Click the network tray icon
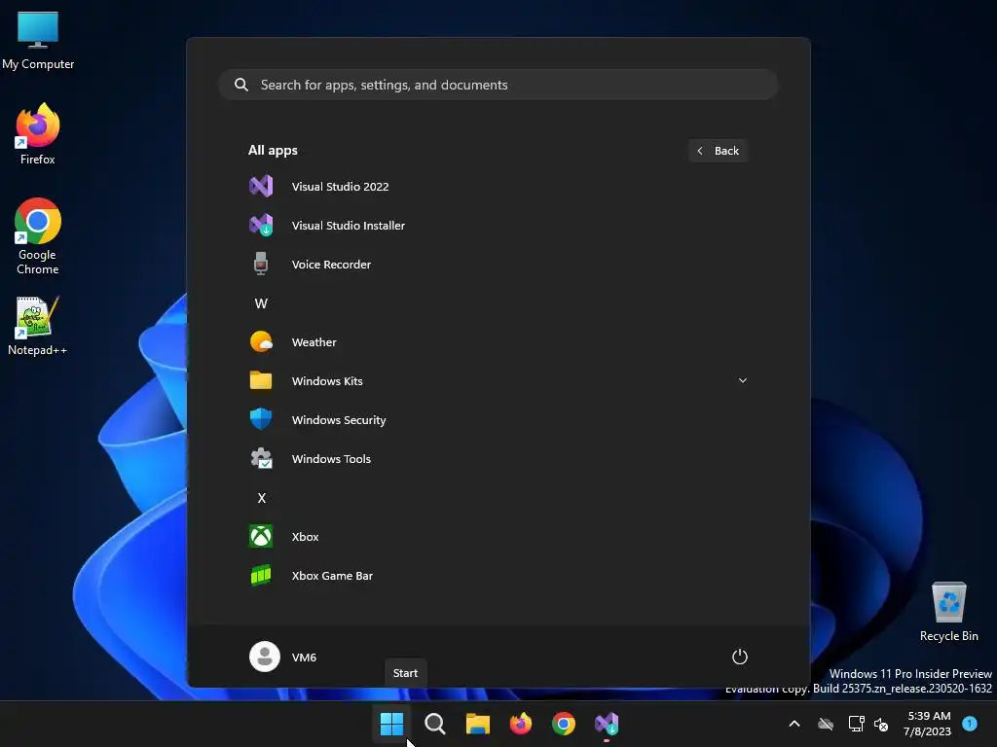 [x=856, y=724]
